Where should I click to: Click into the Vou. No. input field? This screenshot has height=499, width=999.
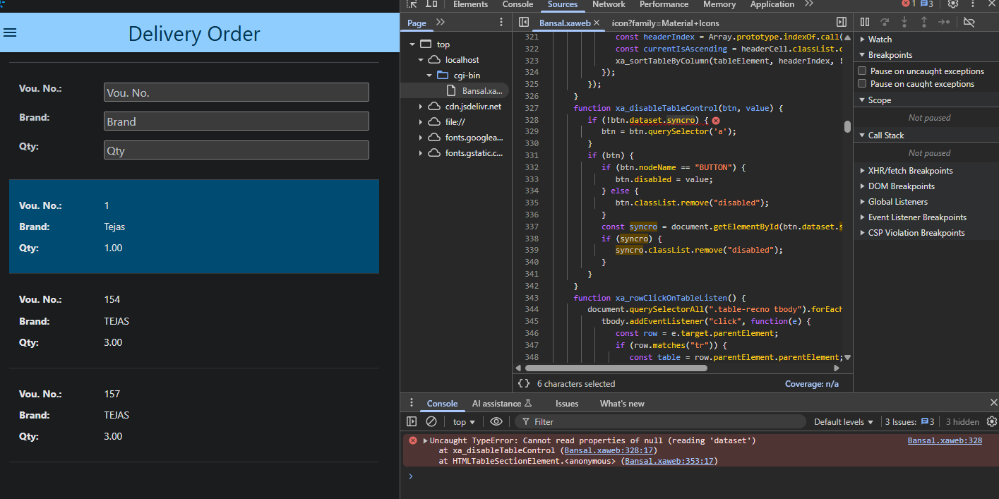pos(237,92)
